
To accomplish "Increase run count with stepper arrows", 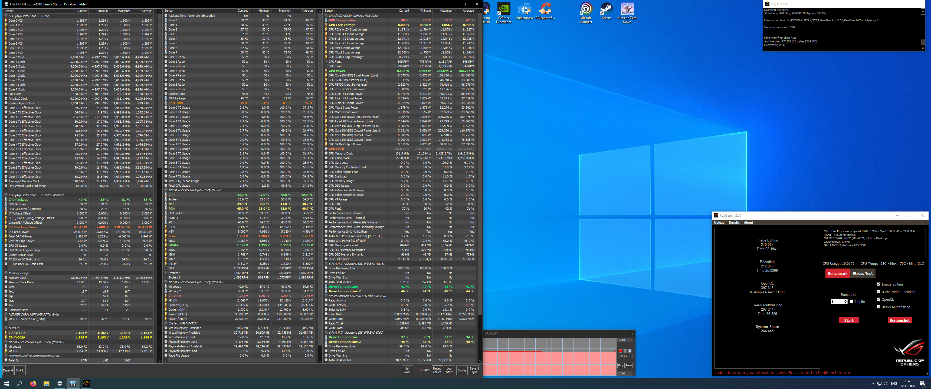I will point(846,300).
